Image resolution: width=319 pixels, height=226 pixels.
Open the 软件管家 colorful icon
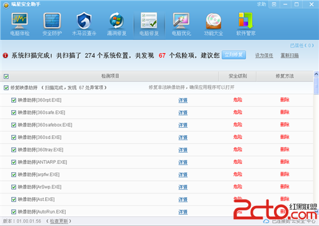tap(246, 21)
